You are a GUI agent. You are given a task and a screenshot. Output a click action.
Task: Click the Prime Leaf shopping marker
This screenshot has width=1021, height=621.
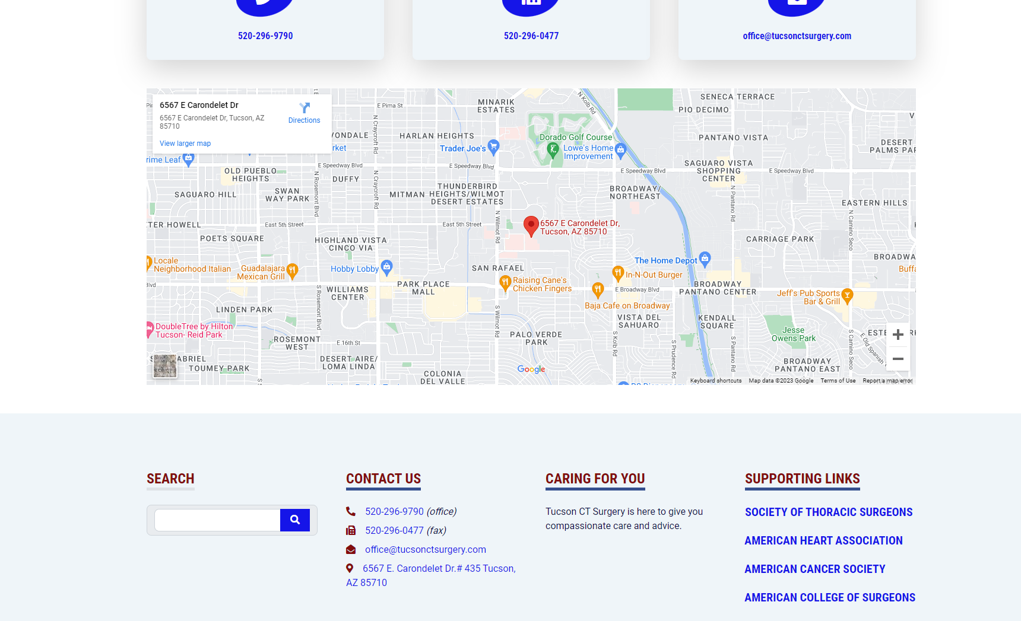click(189, 158)
